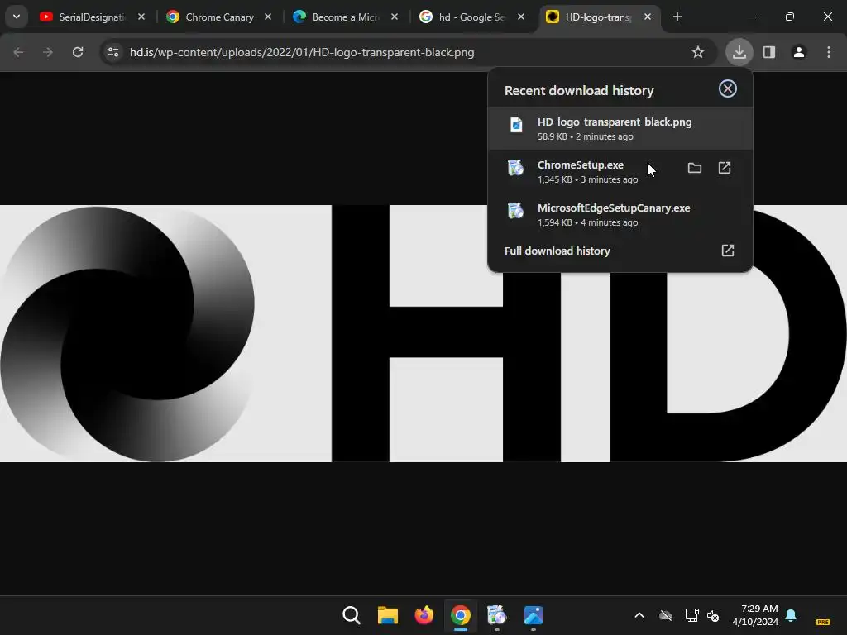Open HD-logo-transparent-black.png download entry

click(x=620, y=128)
